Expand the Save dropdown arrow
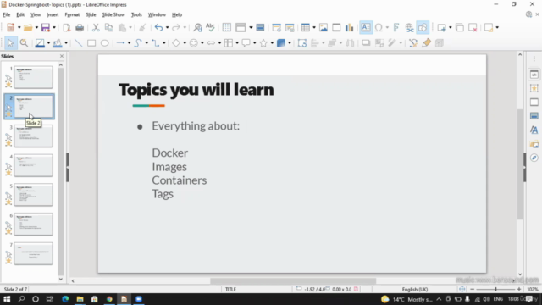This screenshot has width=542, height=305. (x=54, y=27)
